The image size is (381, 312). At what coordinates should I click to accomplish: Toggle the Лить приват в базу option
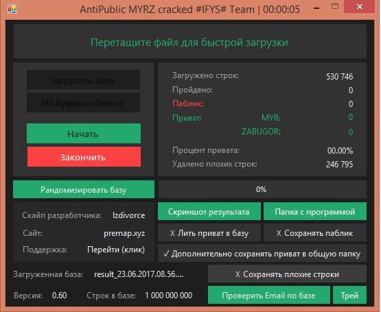click(x=209, y=233)
